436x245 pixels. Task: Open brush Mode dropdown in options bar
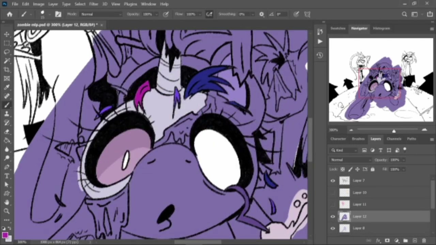point(101,14)
